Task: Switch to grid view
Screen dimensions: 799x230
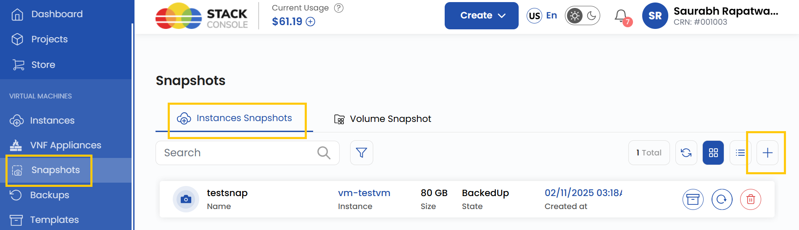Action: pyautogui.click(x=713, y=152)
